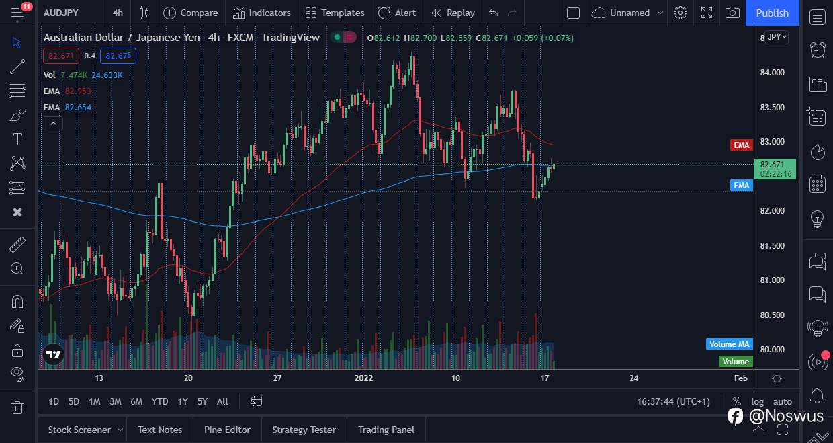Select the Brush drawing tool
833x443 pixels.
17,115
